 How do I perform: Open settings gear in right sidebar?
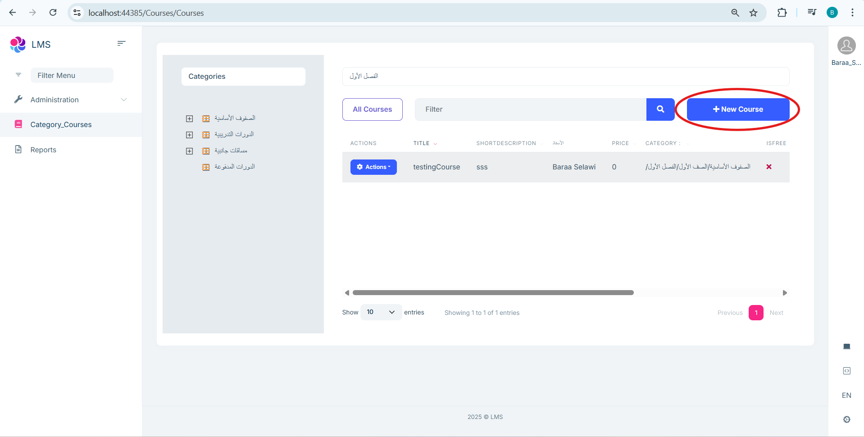[847, 419]
